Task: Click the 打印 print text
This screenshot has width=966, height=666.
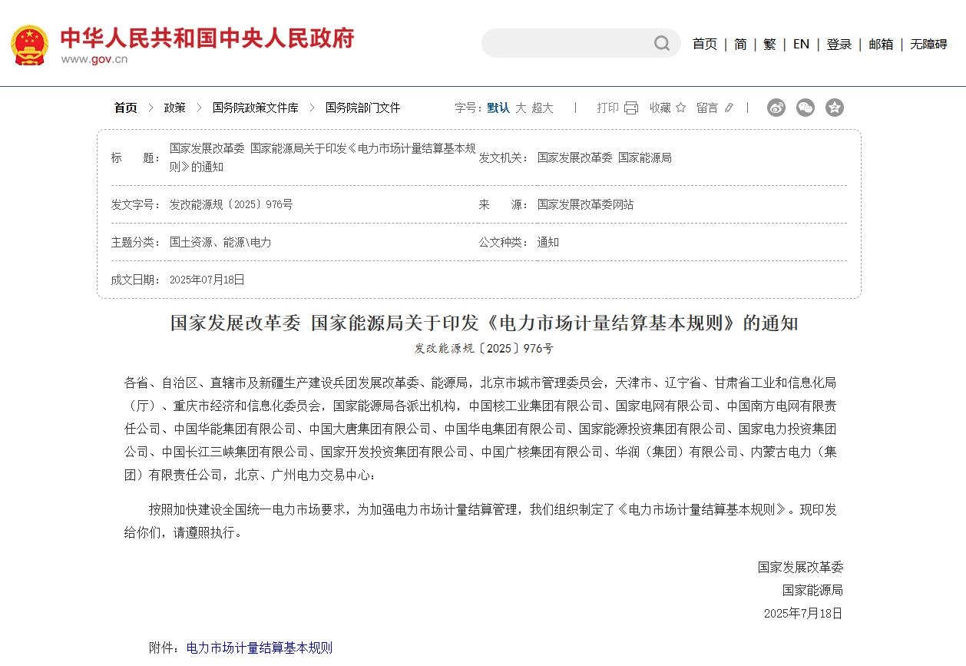Action: (x=607, y=108)
